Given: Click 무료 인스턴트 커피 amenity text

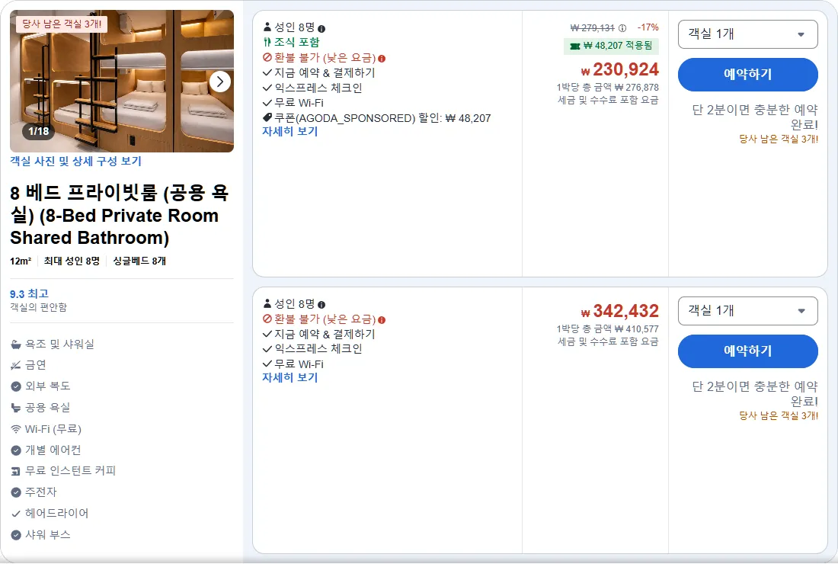Looking at the screenshot, I should 71,470.
